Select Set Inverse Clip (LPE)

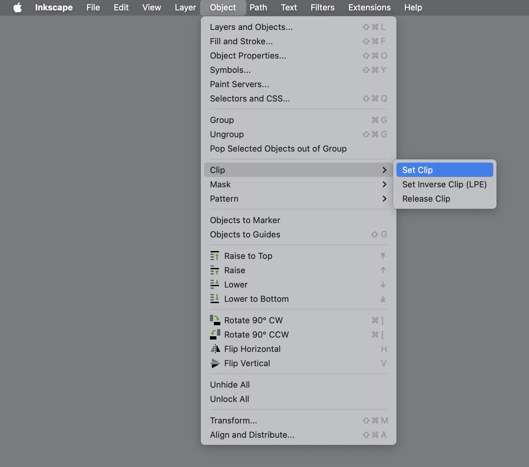click(444, 184)
